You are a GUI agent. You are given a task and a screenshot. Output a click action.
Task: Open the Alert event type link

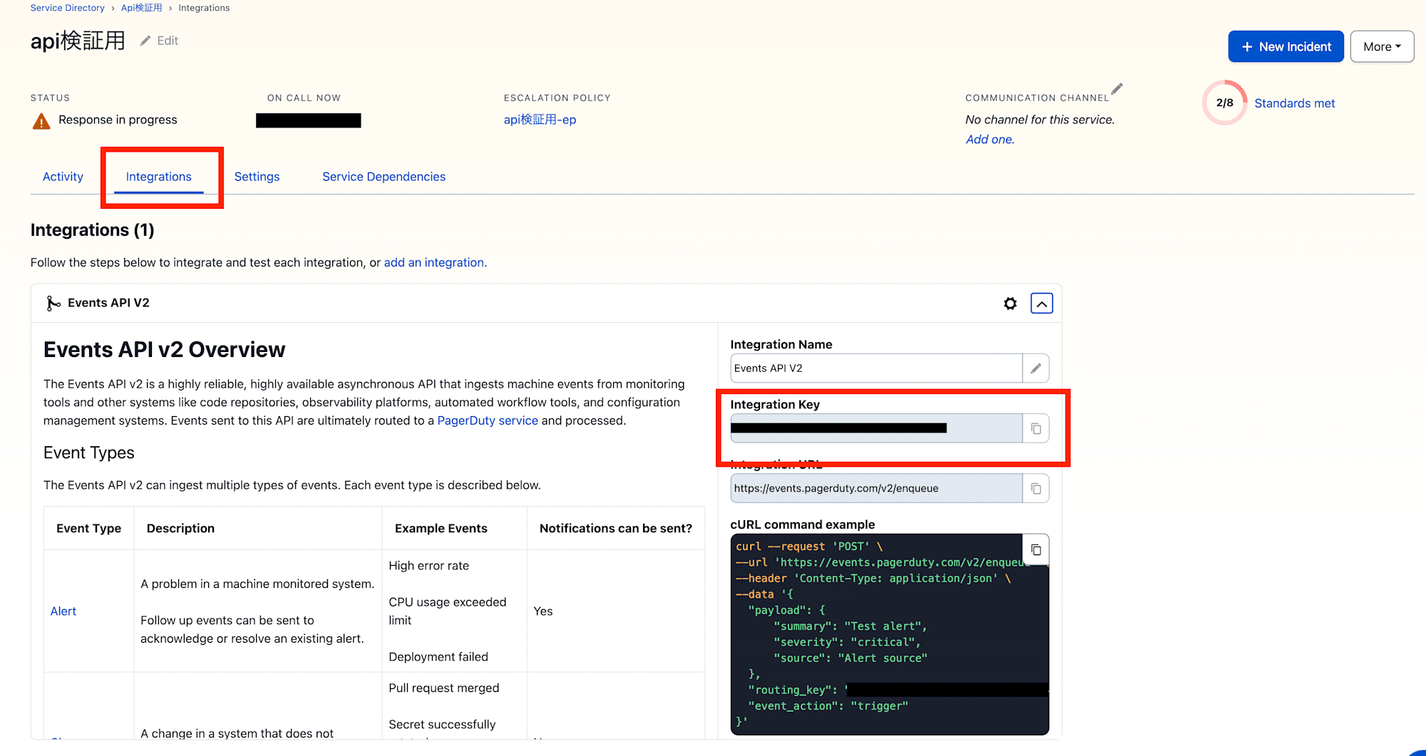pyautogui.click(x=63, y=611)
